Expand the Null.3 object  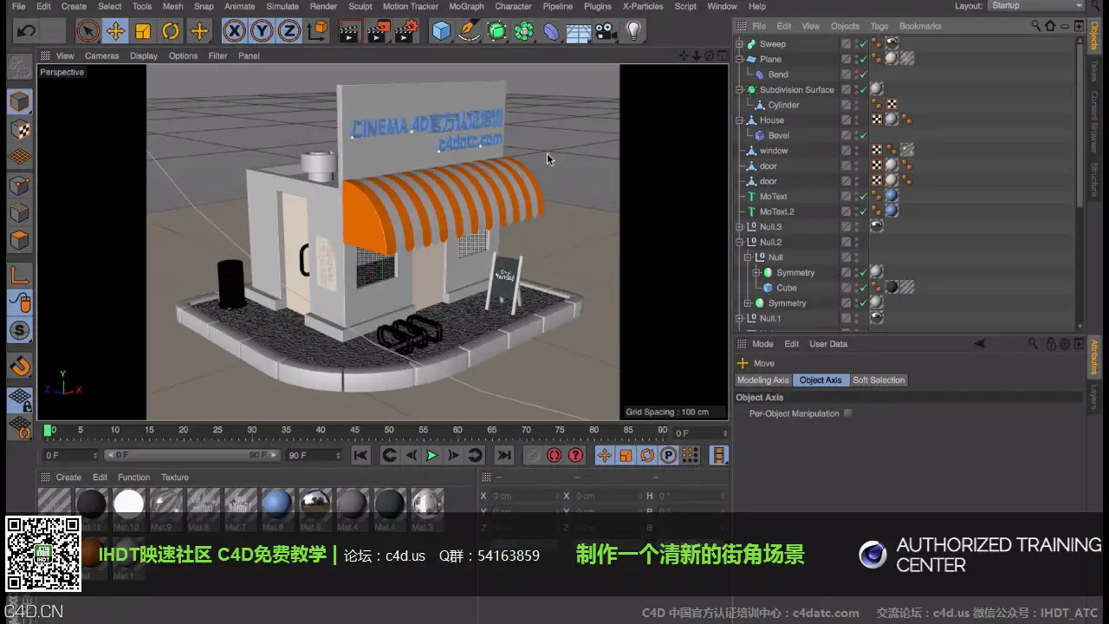[740, 226]
